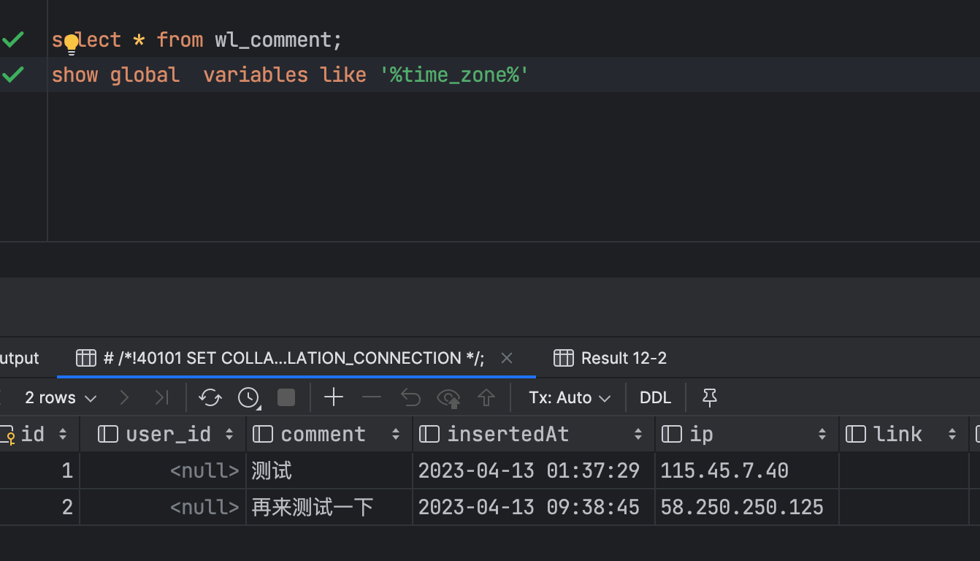Screen dimensions: 980x561
Task: Click the stop query square icon
Action: (x=286, y=397)
